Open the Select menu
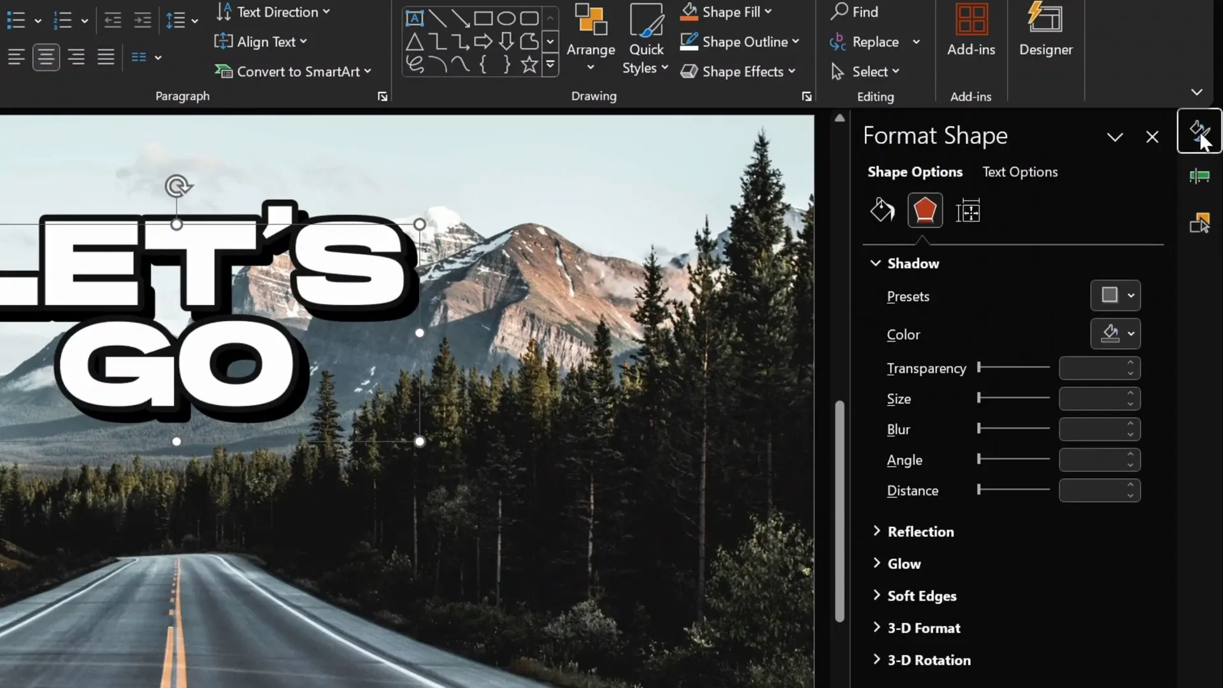 [x=866, y=71]
